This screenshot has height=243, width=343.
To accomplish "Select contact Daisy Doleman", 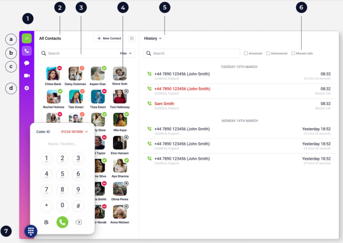I will click(x=75, y=76).
